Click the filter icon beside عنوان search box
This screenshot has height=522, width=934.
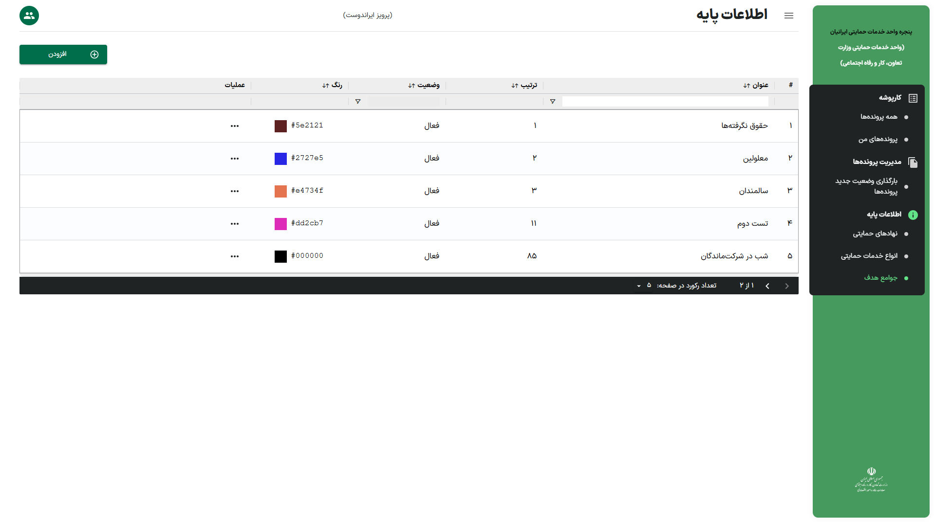[x=552, y=102]
